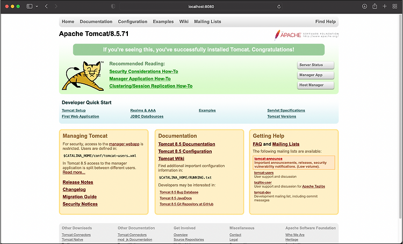Open the Servlet Specifications link
The width and height of the screenshot is (403, 244).
click(x=286, y=110)
